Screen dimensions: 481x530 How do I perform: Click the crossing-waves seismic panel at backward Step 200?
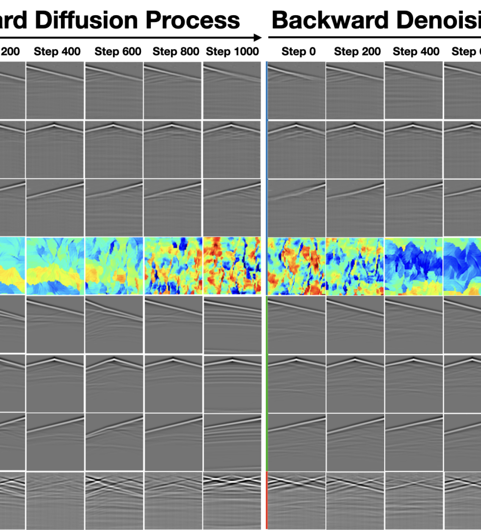point(355,501)
